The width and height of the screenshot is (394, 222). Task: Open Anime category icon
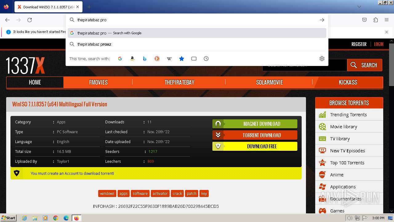pos(322,175)
